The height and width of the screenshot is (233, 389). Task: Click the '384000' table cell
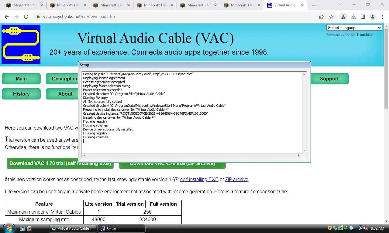point(148,219)
